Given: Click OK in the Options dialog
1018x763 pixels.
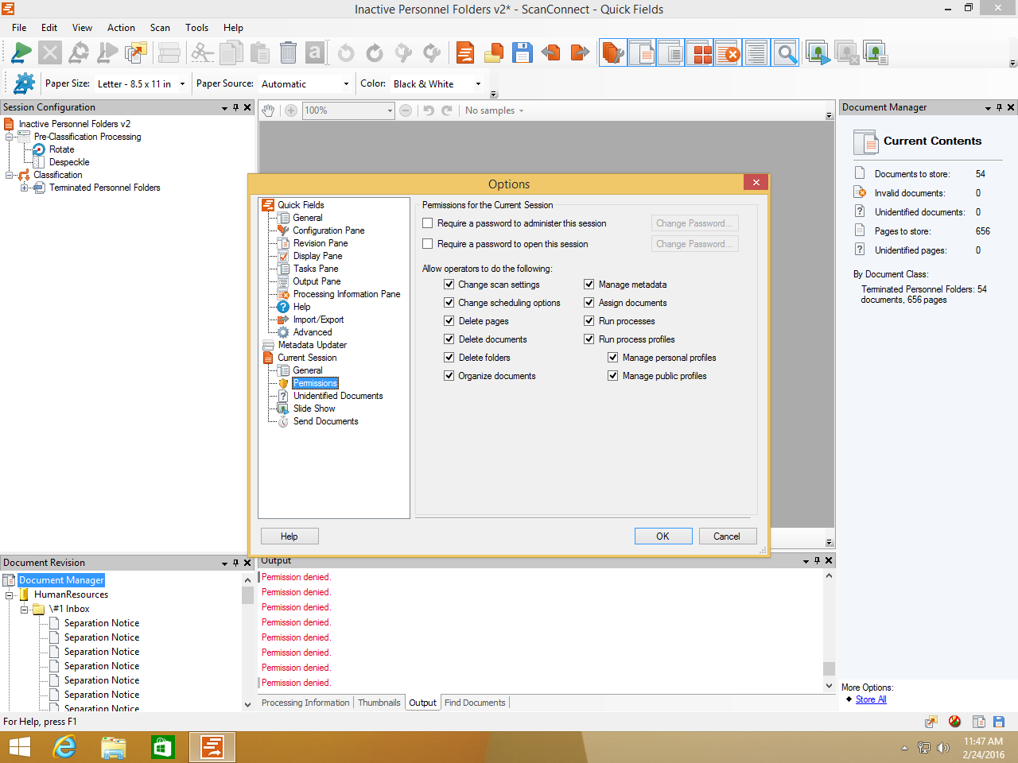Looking at the screenshot, I should 662,536.
